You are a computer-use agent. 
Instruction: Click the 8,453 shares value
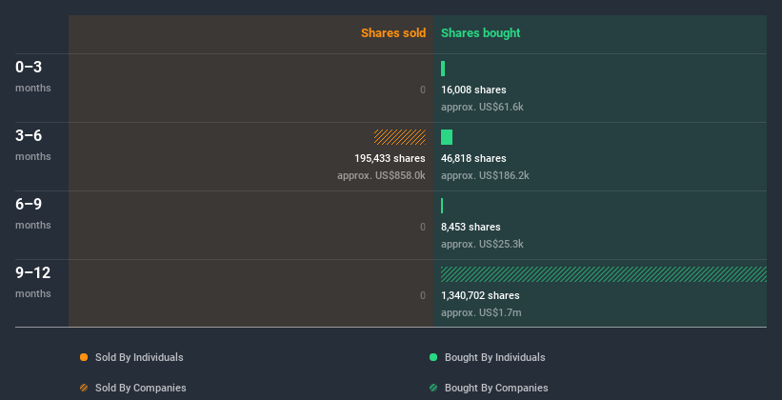(x=471, y=227)
